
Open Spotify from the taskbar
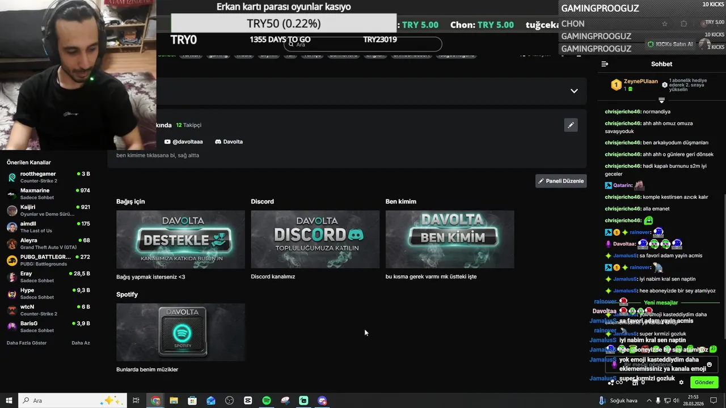pyautogui.click(x=267, y=401)
